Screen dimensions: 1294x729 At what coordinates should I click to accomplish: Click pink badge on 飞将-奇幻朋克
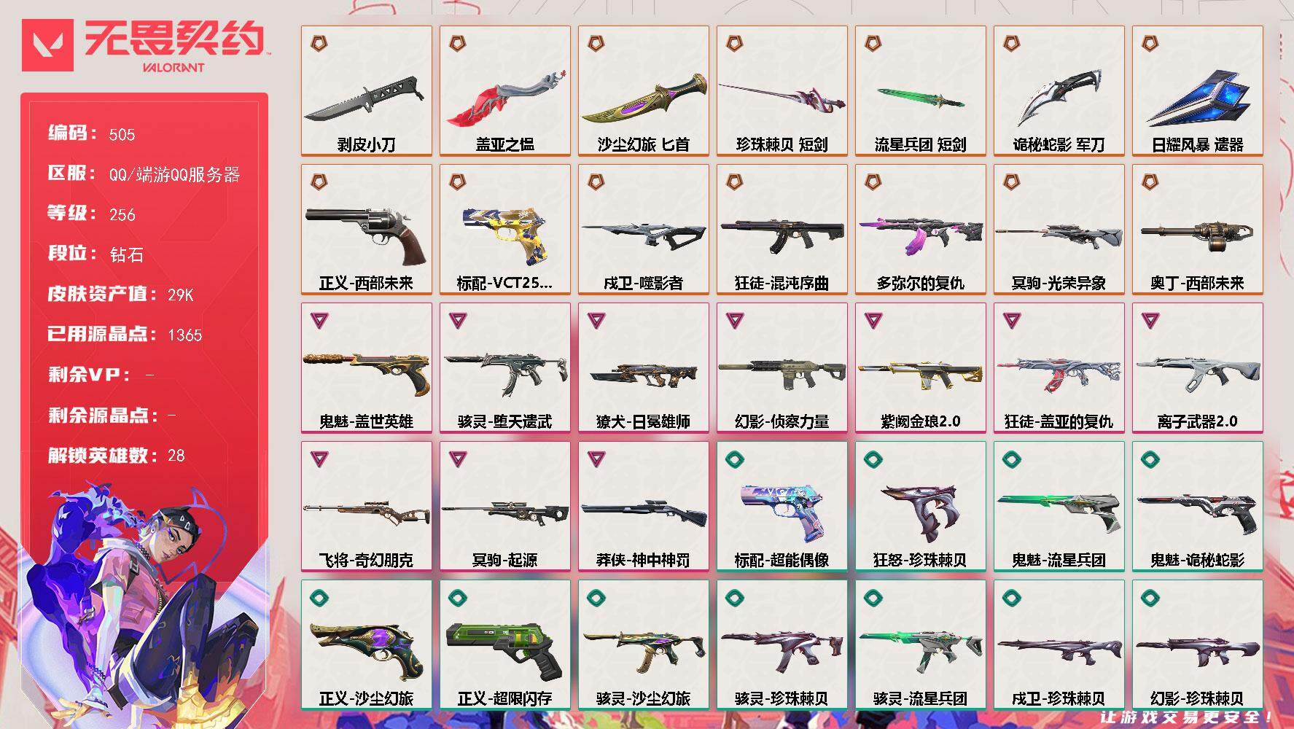[x=319, y=459]
